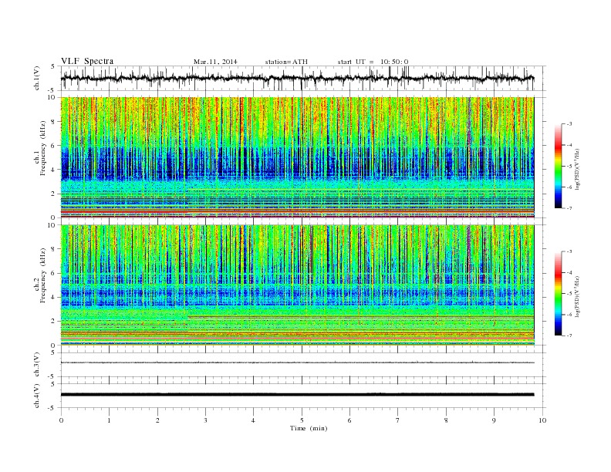Screen dimensions: 611x472
Task: Click the "6" kHz tick on ch.1 frequency axis
Action: pos(54,146)
